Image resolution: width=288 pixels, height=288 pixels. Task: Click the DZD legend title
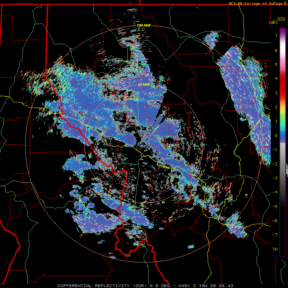click(281, 19)
